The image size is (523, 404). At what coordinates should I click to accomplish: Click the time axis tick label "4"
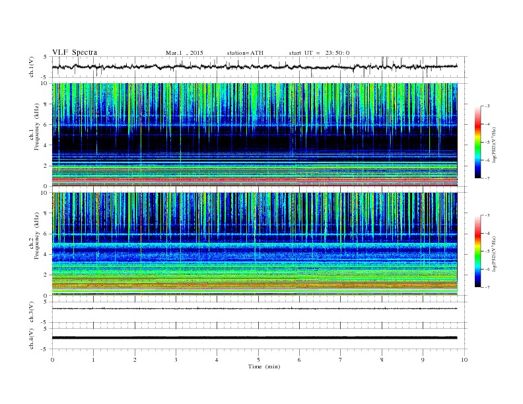coord(217,360)
